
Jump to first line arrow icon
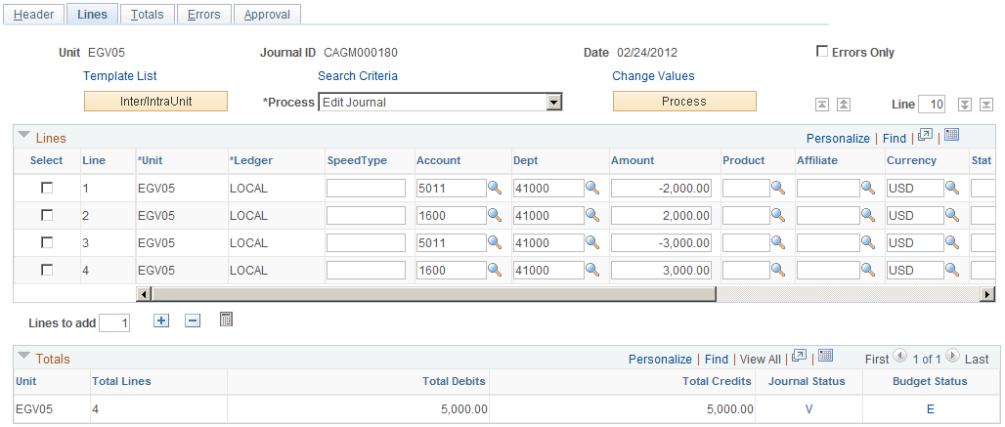tap(821, 105)
